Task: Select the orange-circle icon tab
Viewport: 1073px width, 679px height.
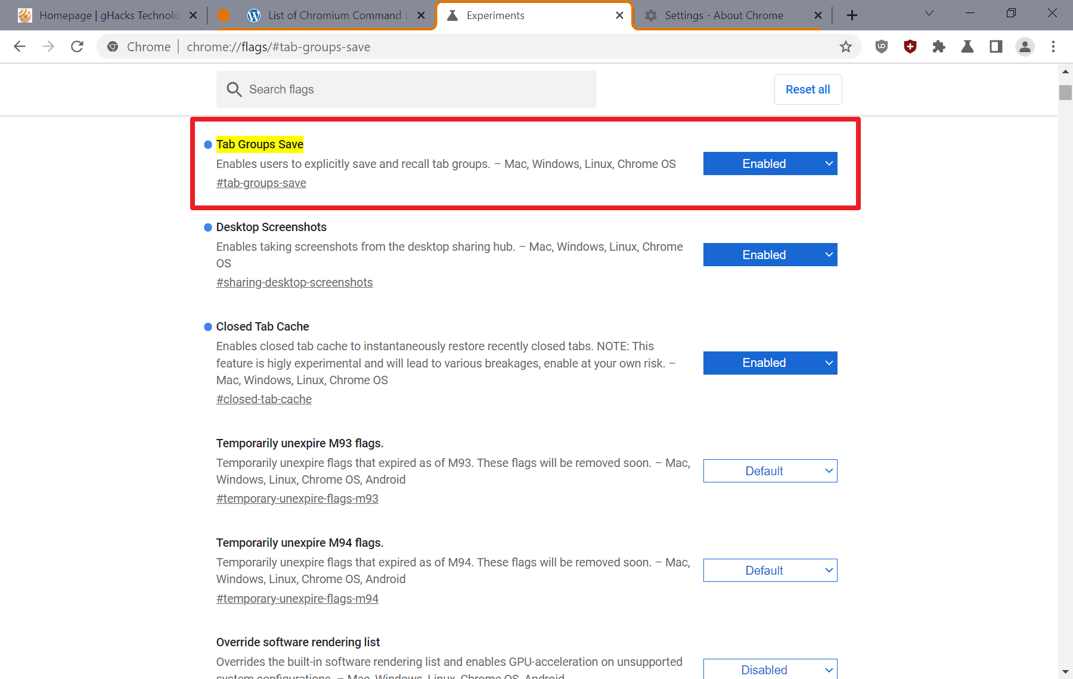Action: (x=224, y=15)
